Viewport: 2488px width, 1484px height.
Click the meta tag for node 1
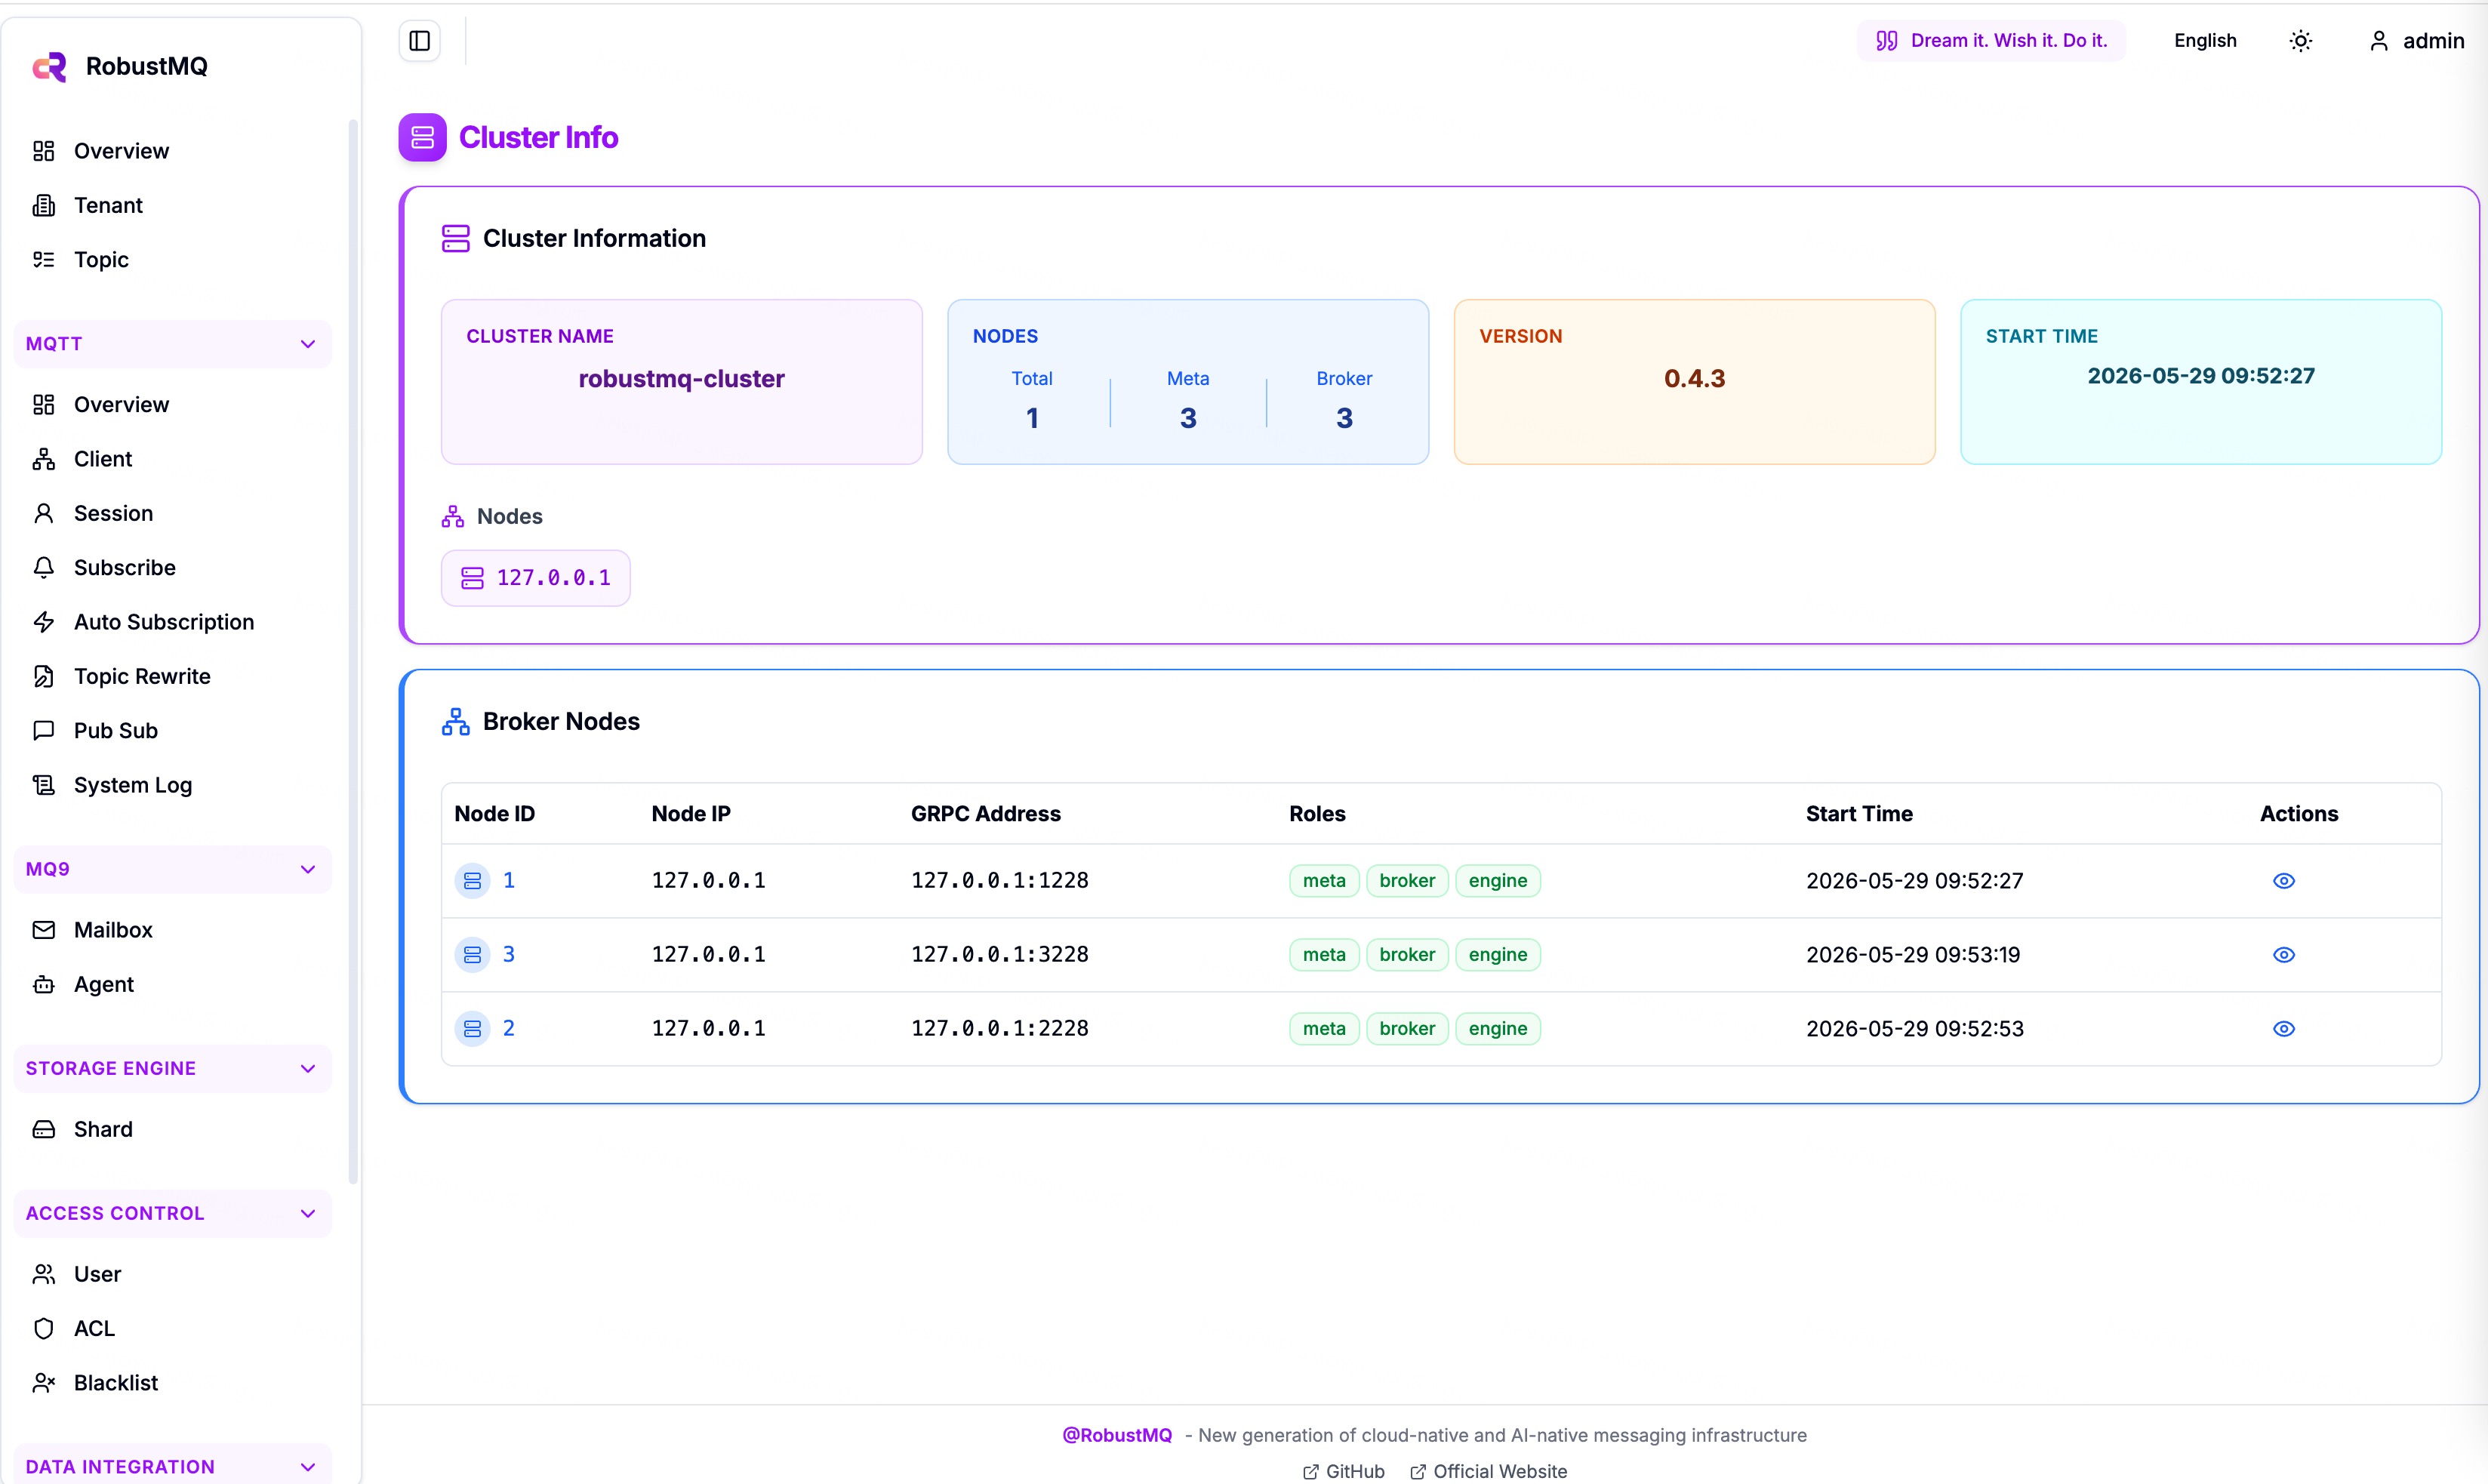[1324, 881]
